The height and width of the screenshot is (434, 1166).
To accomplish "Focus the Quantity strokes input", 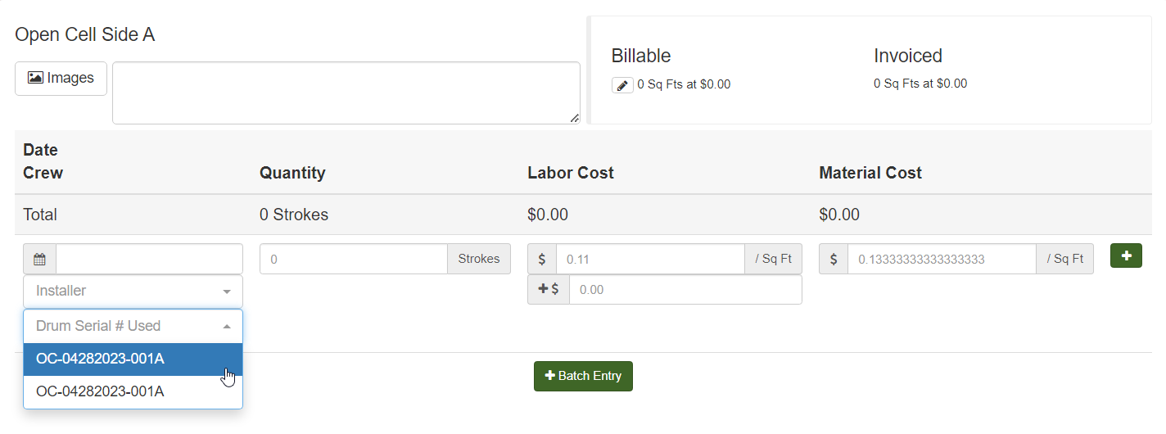I will click(353, 259).
